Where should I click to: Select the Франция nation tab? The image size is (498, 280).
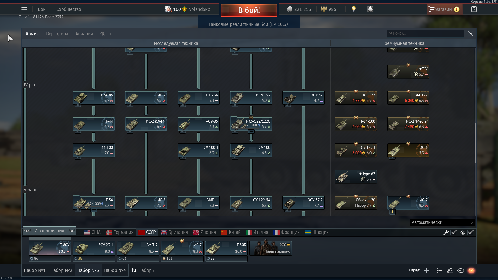[286, 232]
